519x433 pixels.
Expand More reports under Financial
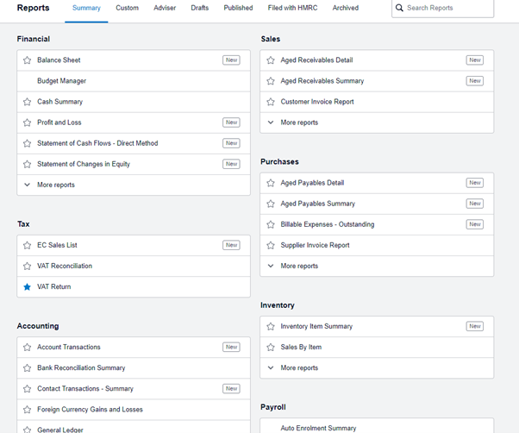(x=134, y=185)
